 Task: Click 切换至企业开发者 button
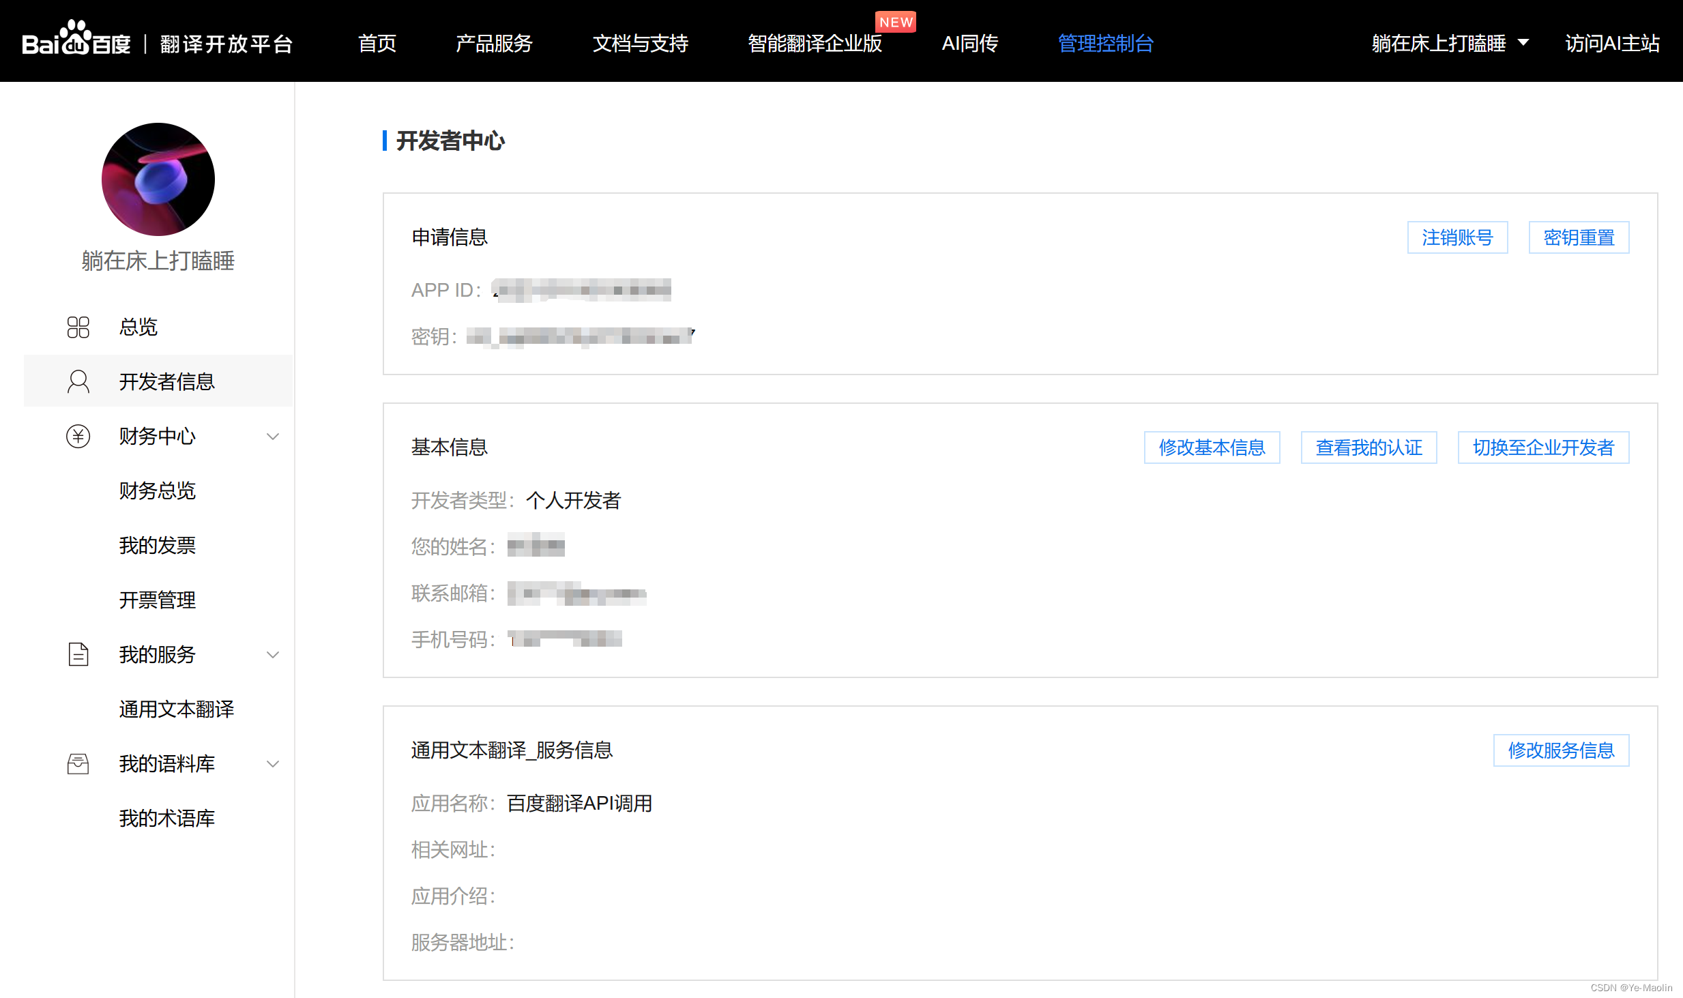tap(1543, 447)
